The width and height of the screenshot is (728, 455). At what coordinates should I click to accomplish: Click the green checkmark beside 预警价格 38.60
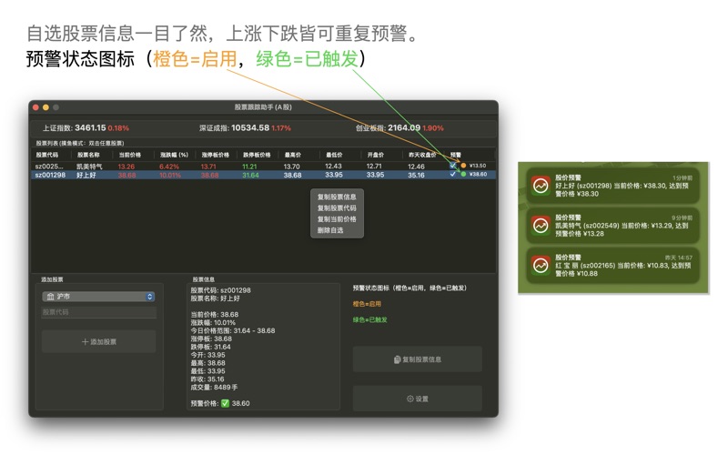(x=225, y=403)
